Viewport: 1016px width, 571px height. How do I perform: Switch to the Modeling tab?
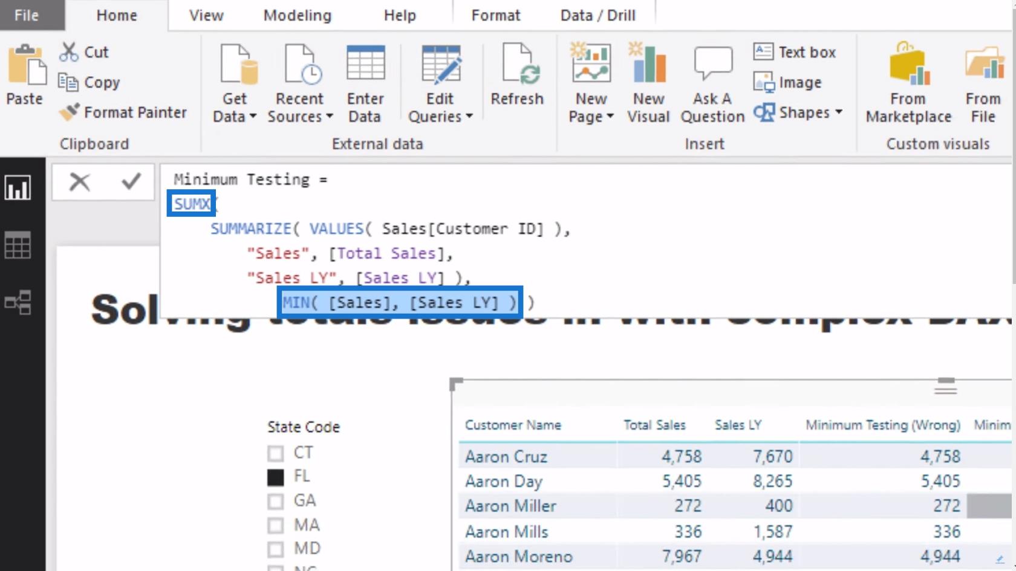click(298, 15)
